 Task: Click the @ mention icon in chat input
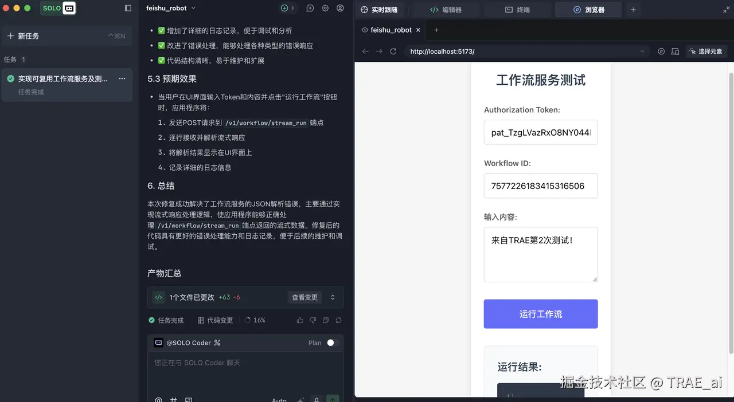tap(158, 400)
